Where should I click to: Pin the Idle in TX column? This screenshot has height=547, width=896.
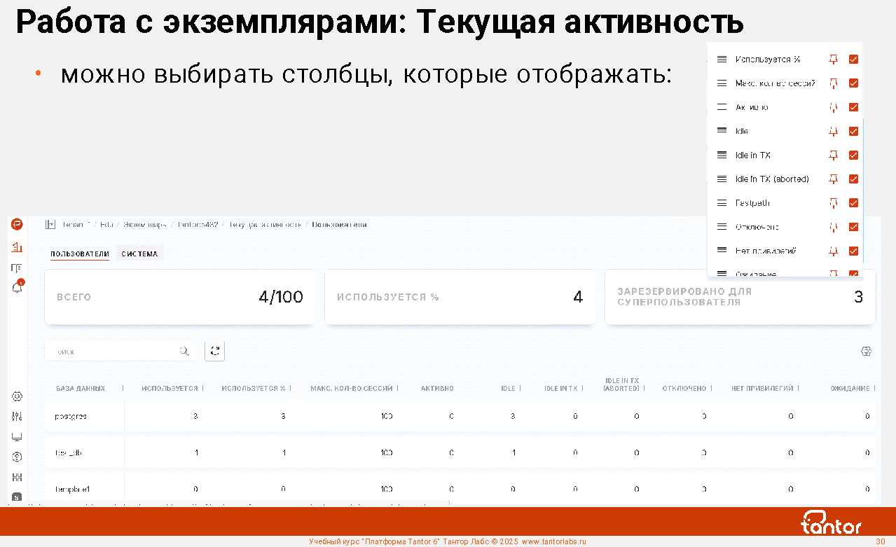click(x=833, y=155)
